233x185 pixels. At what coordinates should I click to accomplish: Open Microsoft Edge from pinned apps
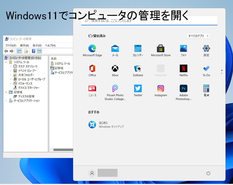[x=92, y=48]
